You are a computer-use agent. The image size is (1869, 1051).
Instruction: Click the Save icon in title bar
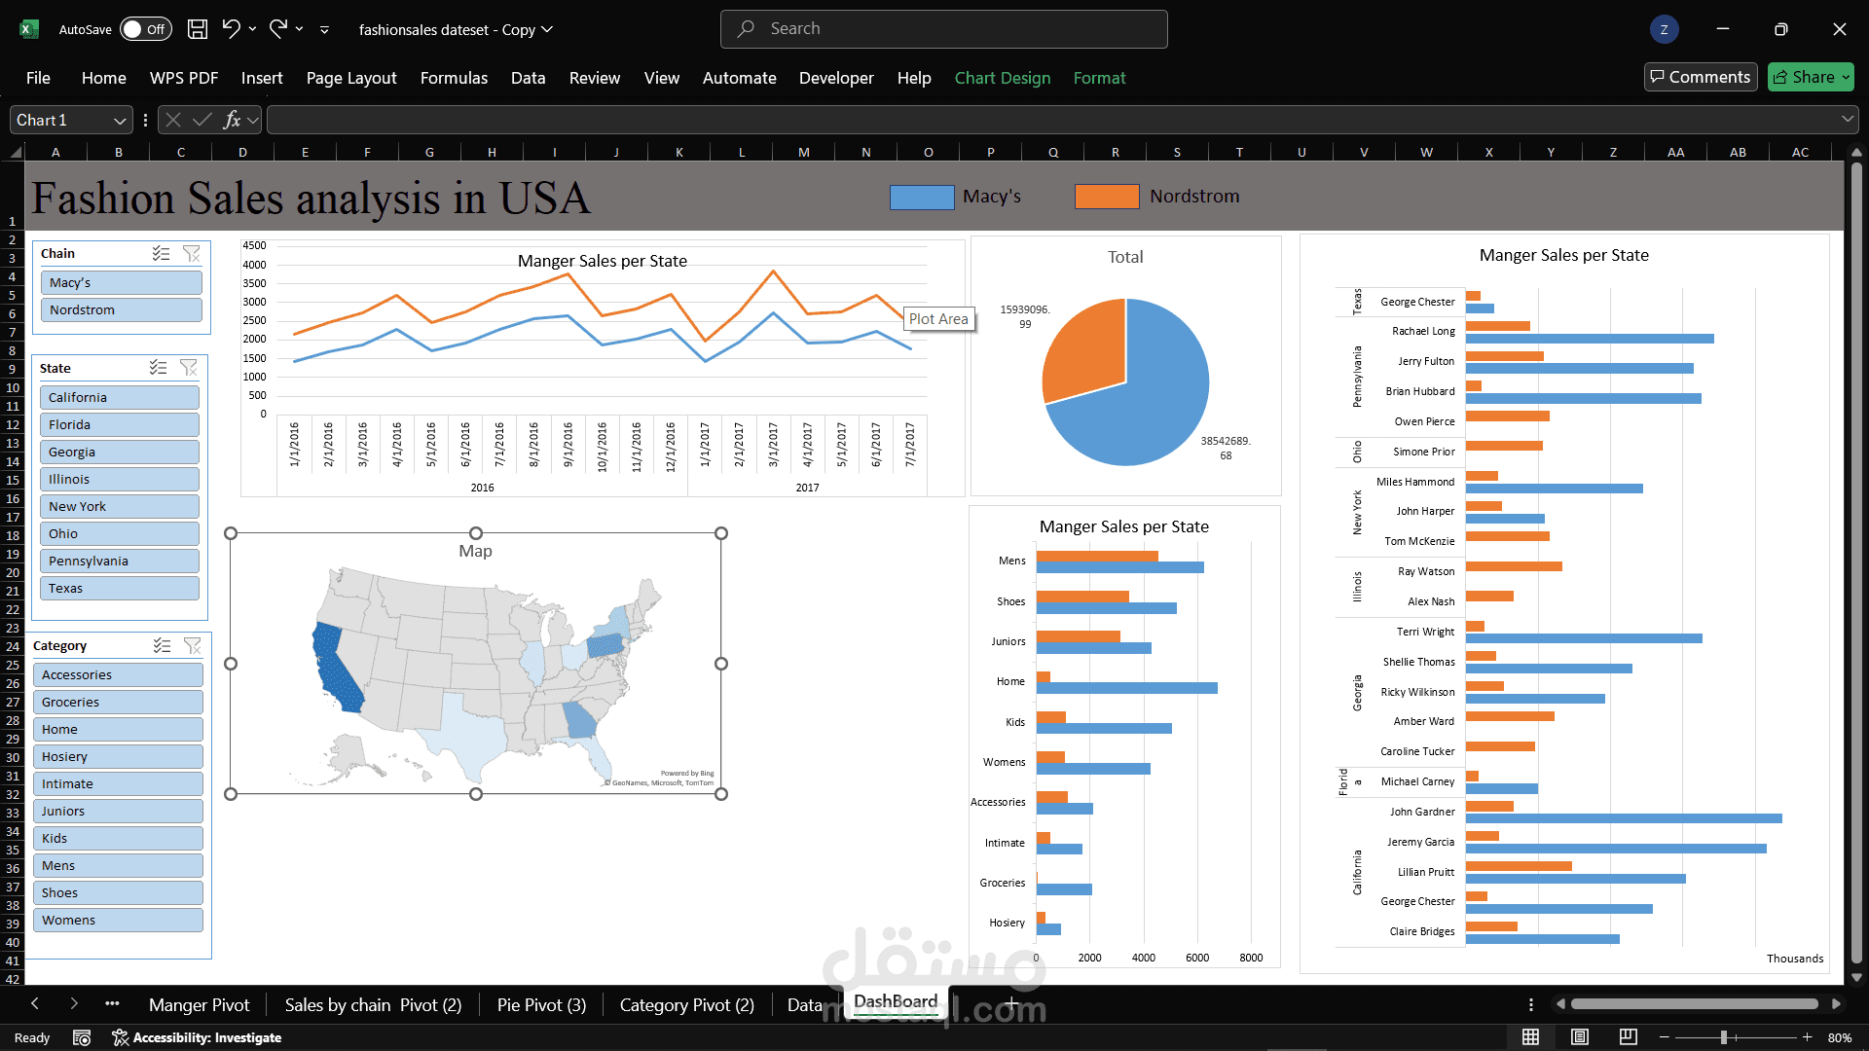click(x=198, y=29)
